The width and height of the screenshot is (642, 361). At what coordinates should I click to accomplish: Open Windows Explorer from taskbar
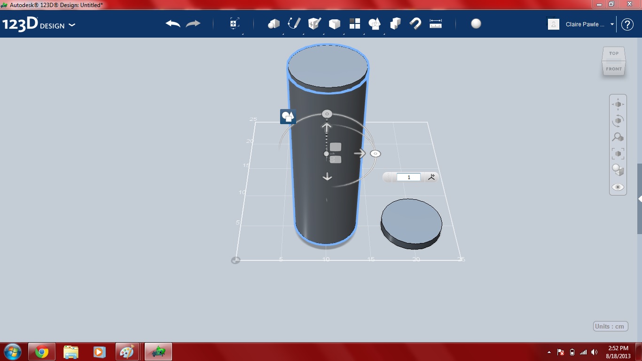click(x=70, y=352)
